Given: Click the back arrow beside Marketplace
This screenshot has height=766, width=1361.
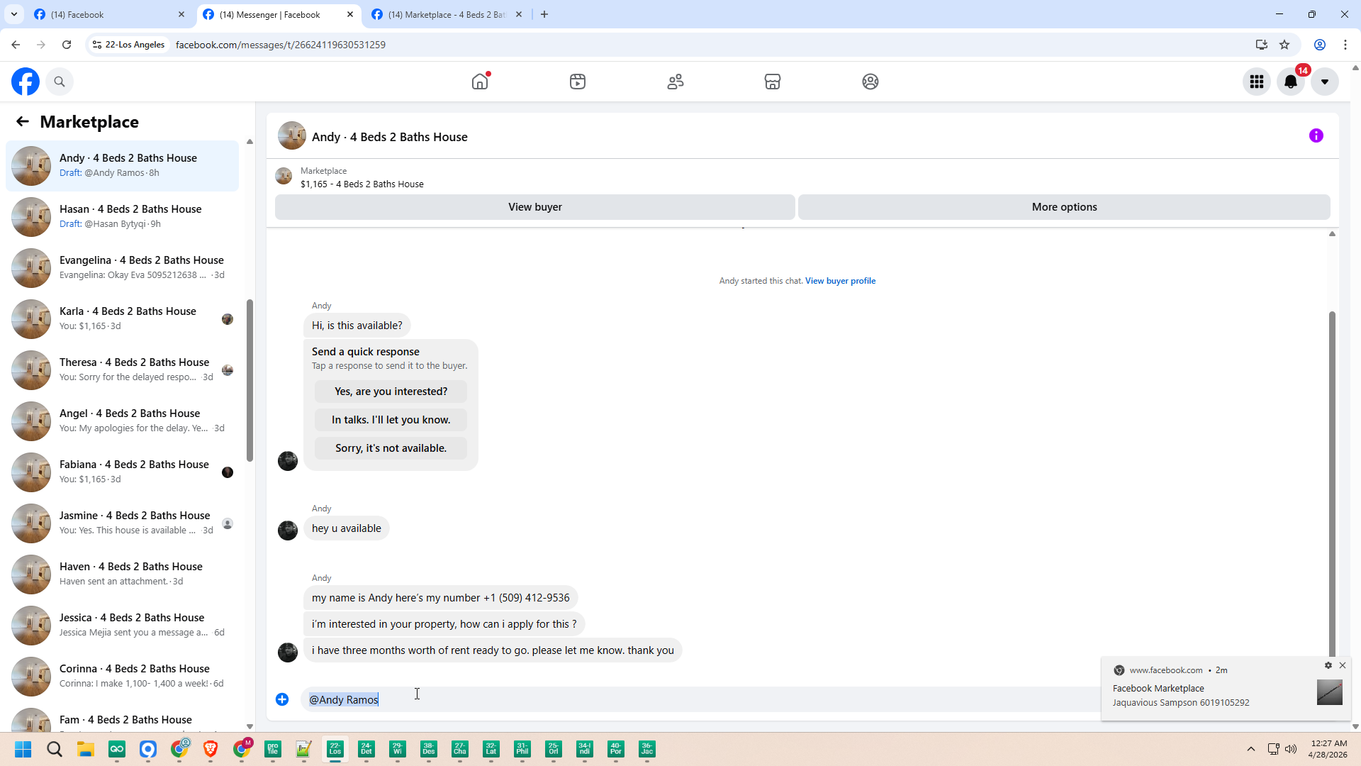Looking at the screenshot, I should 23,122.
